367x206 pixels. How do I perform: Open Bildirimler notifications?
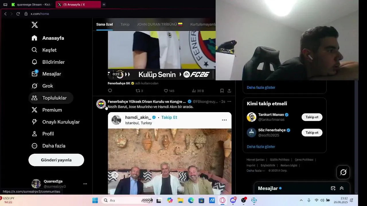pyautogui.click(x=48, y=62)
